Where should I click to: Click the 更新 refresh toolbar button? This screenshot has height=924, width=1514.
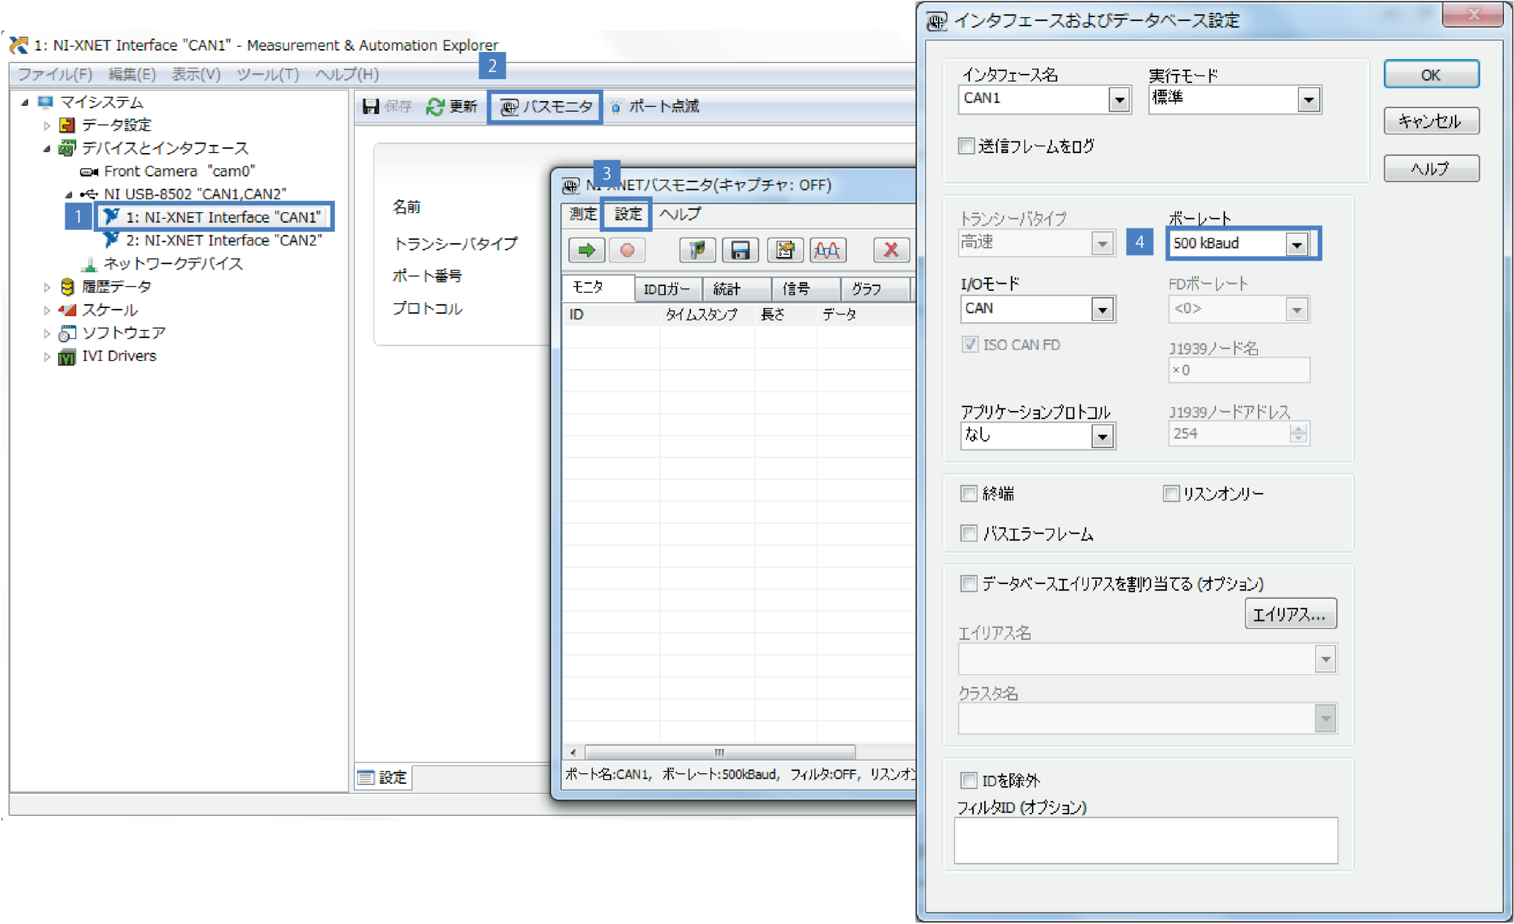[x=452, y=107]
